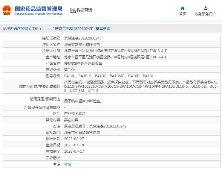Click the lightbulb 注 icon
The width and height of the screenshot is (222, 173).
click(54, 164)
